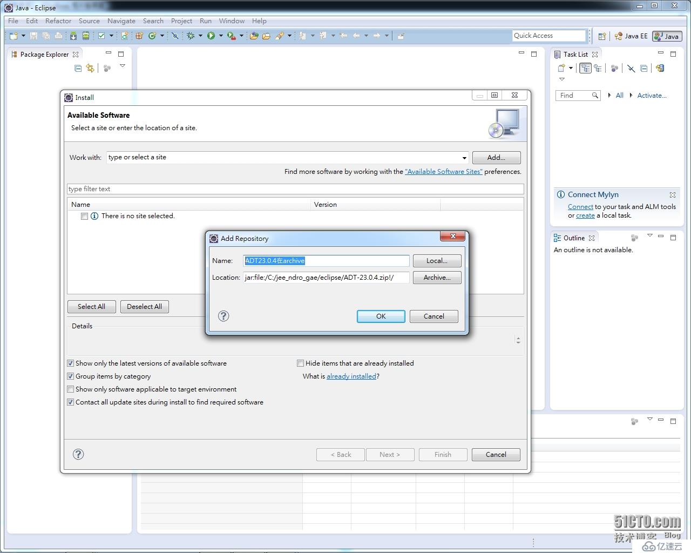Collapse All in Package Explorer
Image resolution: width=691 pixels, height=553 pixels.
[x=78, y=68]
